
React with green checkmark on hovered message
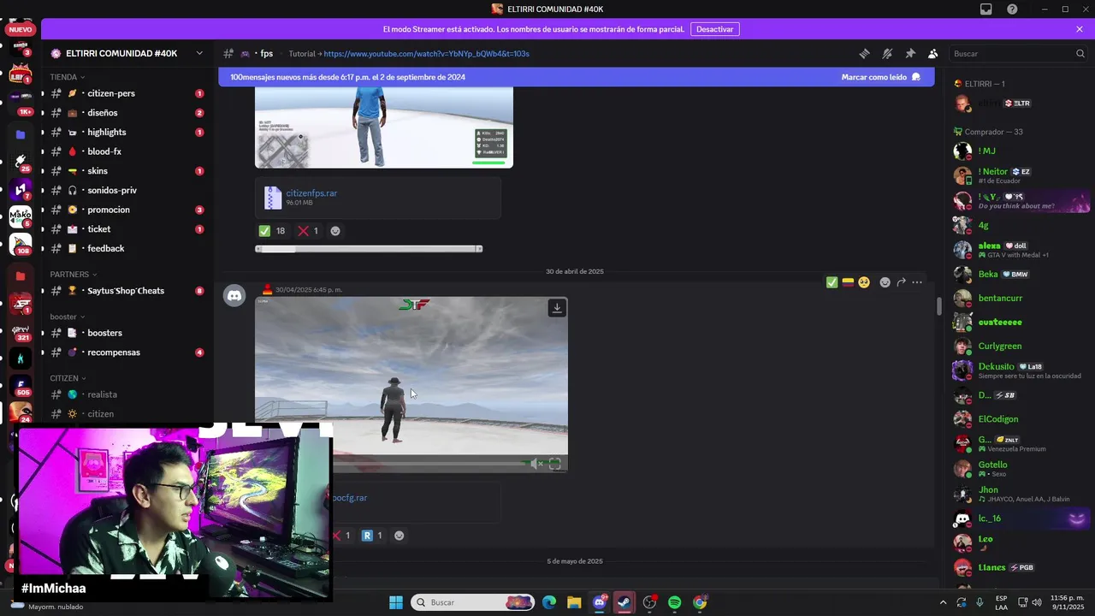[x=832, y=282]
